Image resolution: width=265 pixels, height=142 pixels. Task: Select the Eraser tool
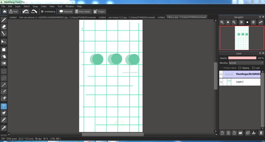coord(4,27)
